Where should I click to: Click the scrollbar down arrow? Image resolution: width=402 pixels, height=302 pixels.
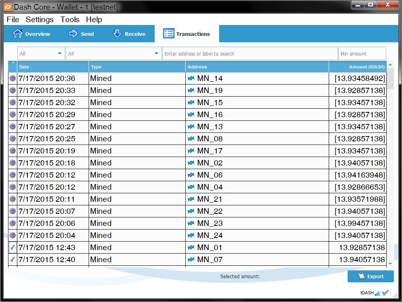(390, 263)
